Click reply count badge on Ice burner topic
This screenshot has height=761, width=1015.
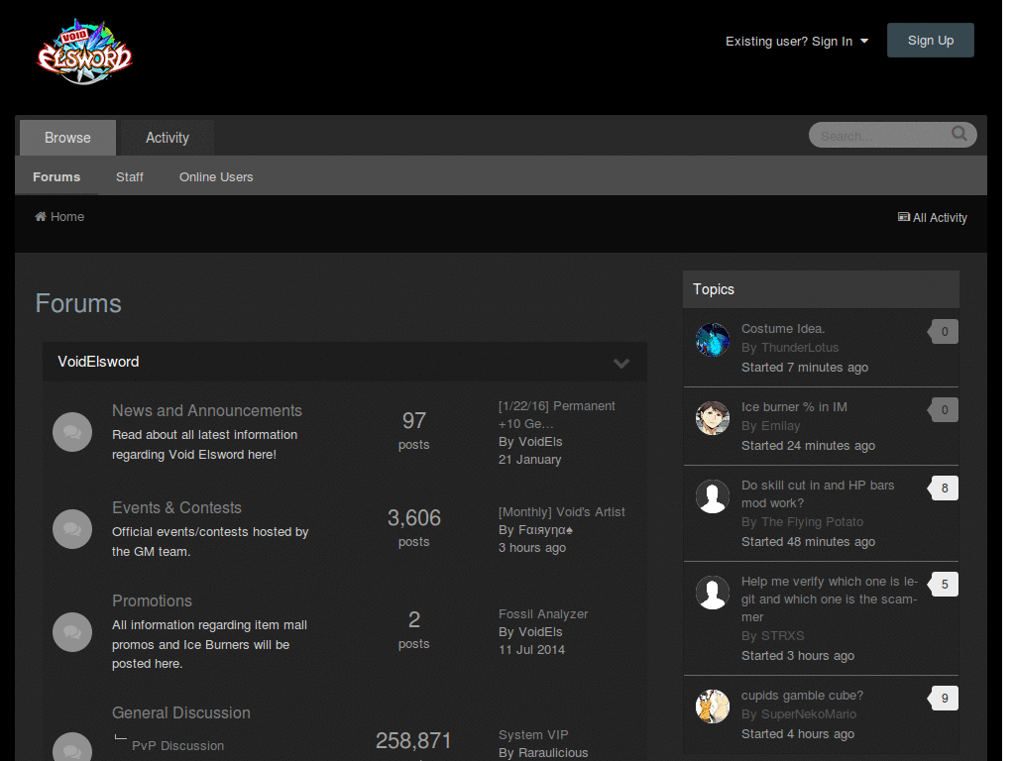tap(944, 409)
